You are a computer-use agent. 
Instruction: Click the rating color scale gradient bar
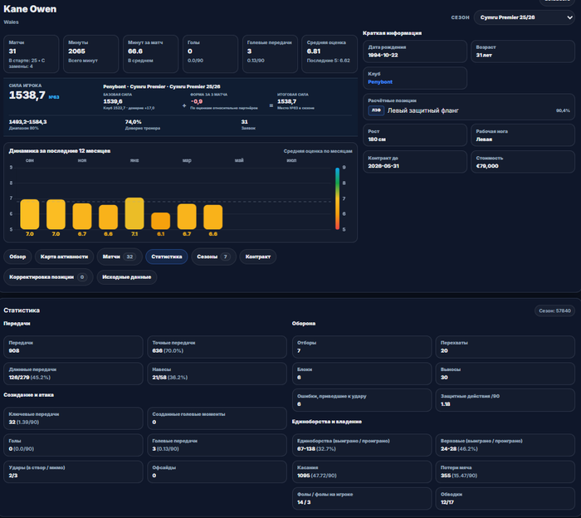coord(337,198)
